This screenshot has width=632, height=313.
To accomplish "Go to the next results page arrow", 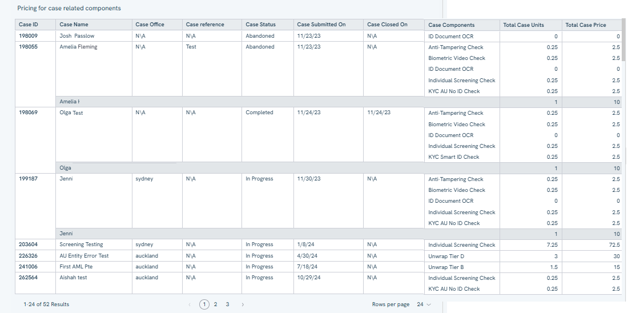I will click(x=243, y=304).
